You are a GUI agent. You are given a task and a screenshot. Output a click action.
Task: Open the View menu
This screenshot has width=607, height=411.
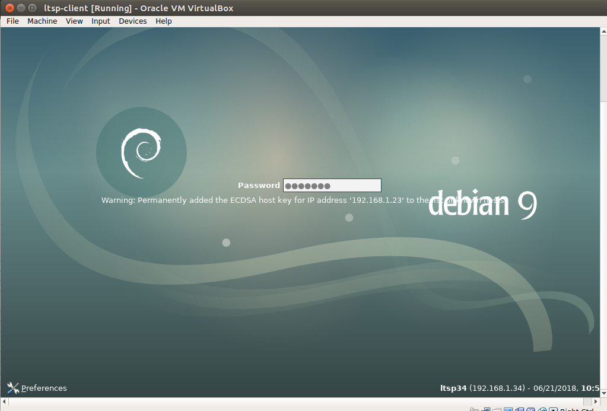(74, 21)
